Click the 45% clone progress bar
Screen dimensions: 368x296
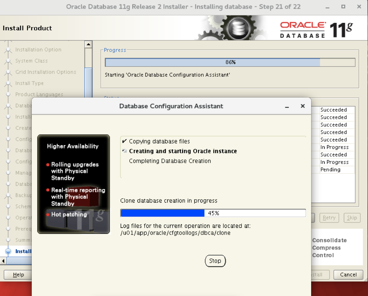click(213, 213)
